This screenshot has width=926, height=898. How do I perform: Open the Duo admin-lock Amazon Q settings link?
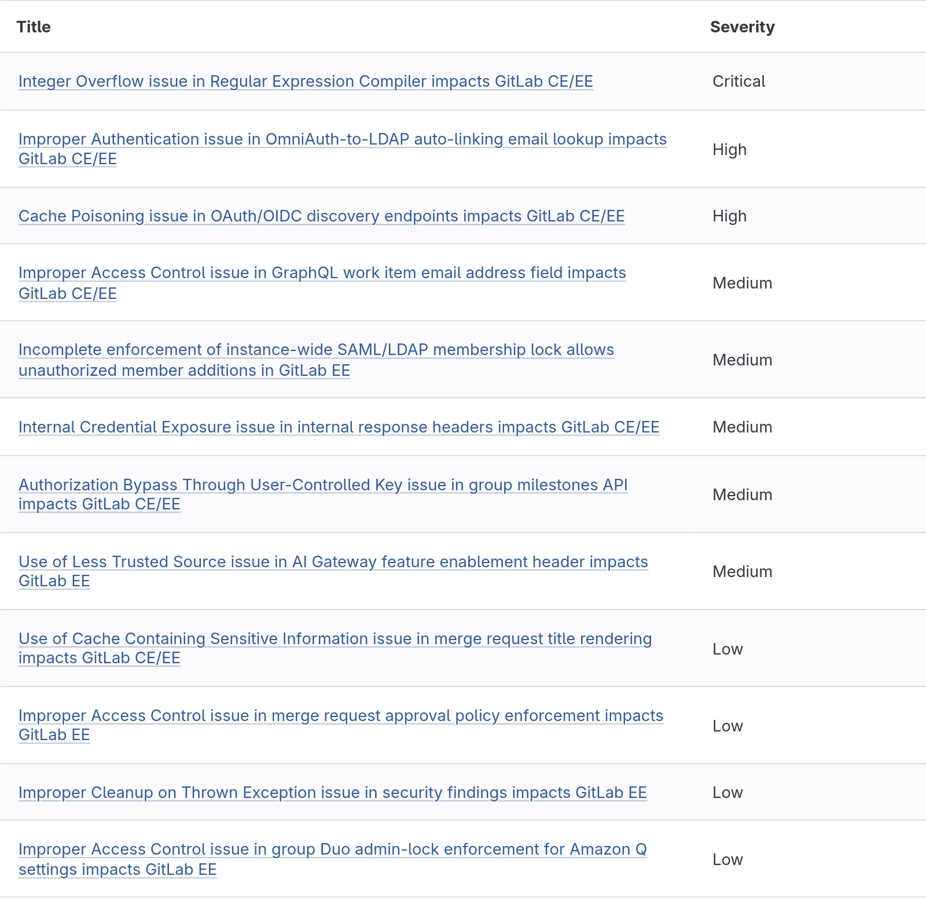coord(333,859)
